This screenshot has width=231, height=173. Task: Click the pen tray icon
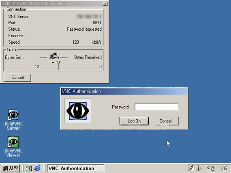point(192,168)
